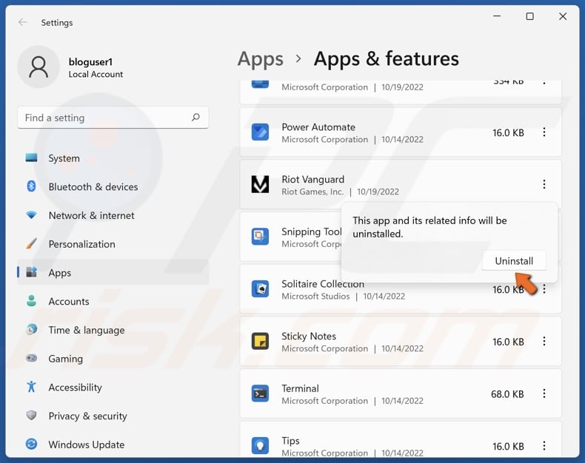Confirm with the Uninstall button

coord(514,261)
